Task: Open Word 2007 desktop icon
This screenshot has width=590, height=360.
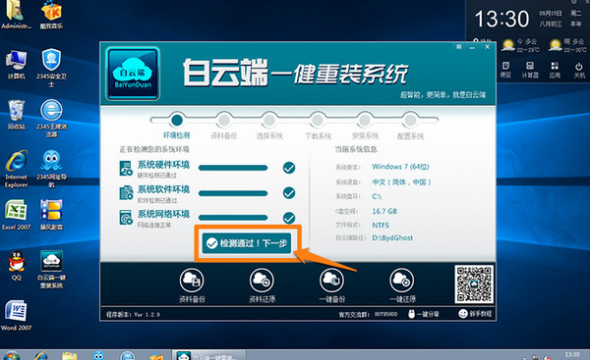Action: click(16, 315)
